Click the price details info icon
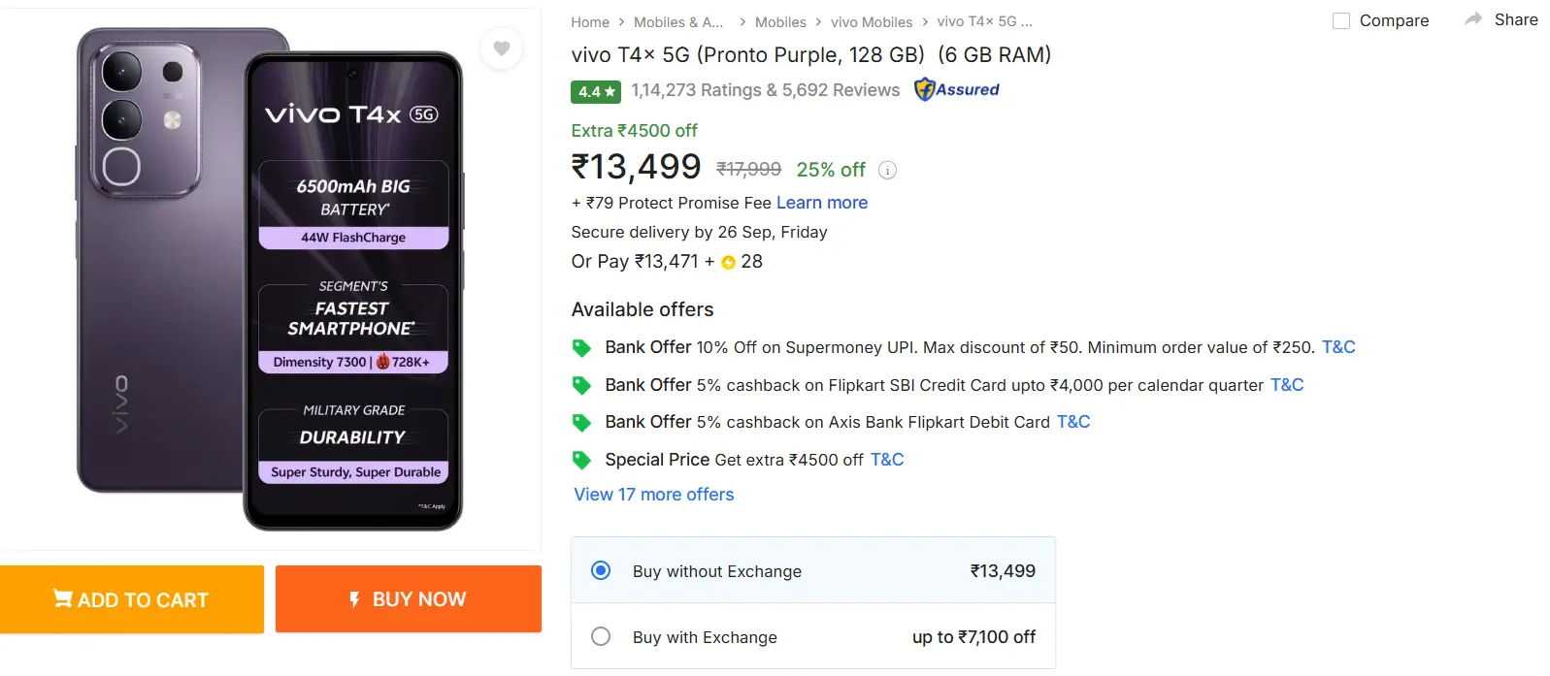 [886, 170]
